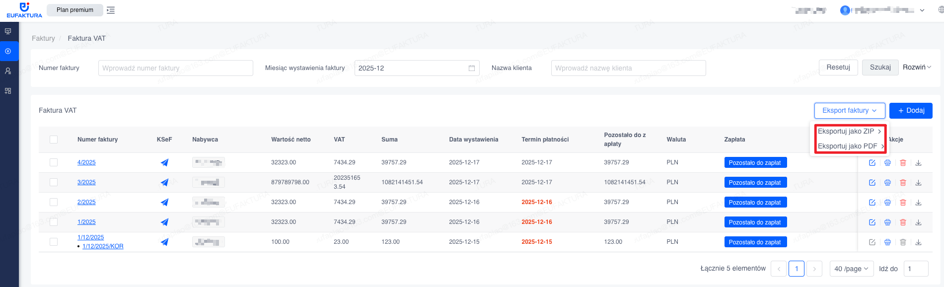Check the box for invoice 3/2025

[x=54, y=182]
